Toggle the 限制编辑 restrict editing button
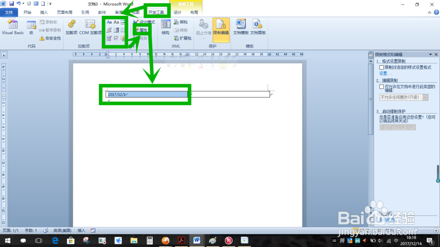The width and height of the screenshot is (440, 247). coord(221,30)
